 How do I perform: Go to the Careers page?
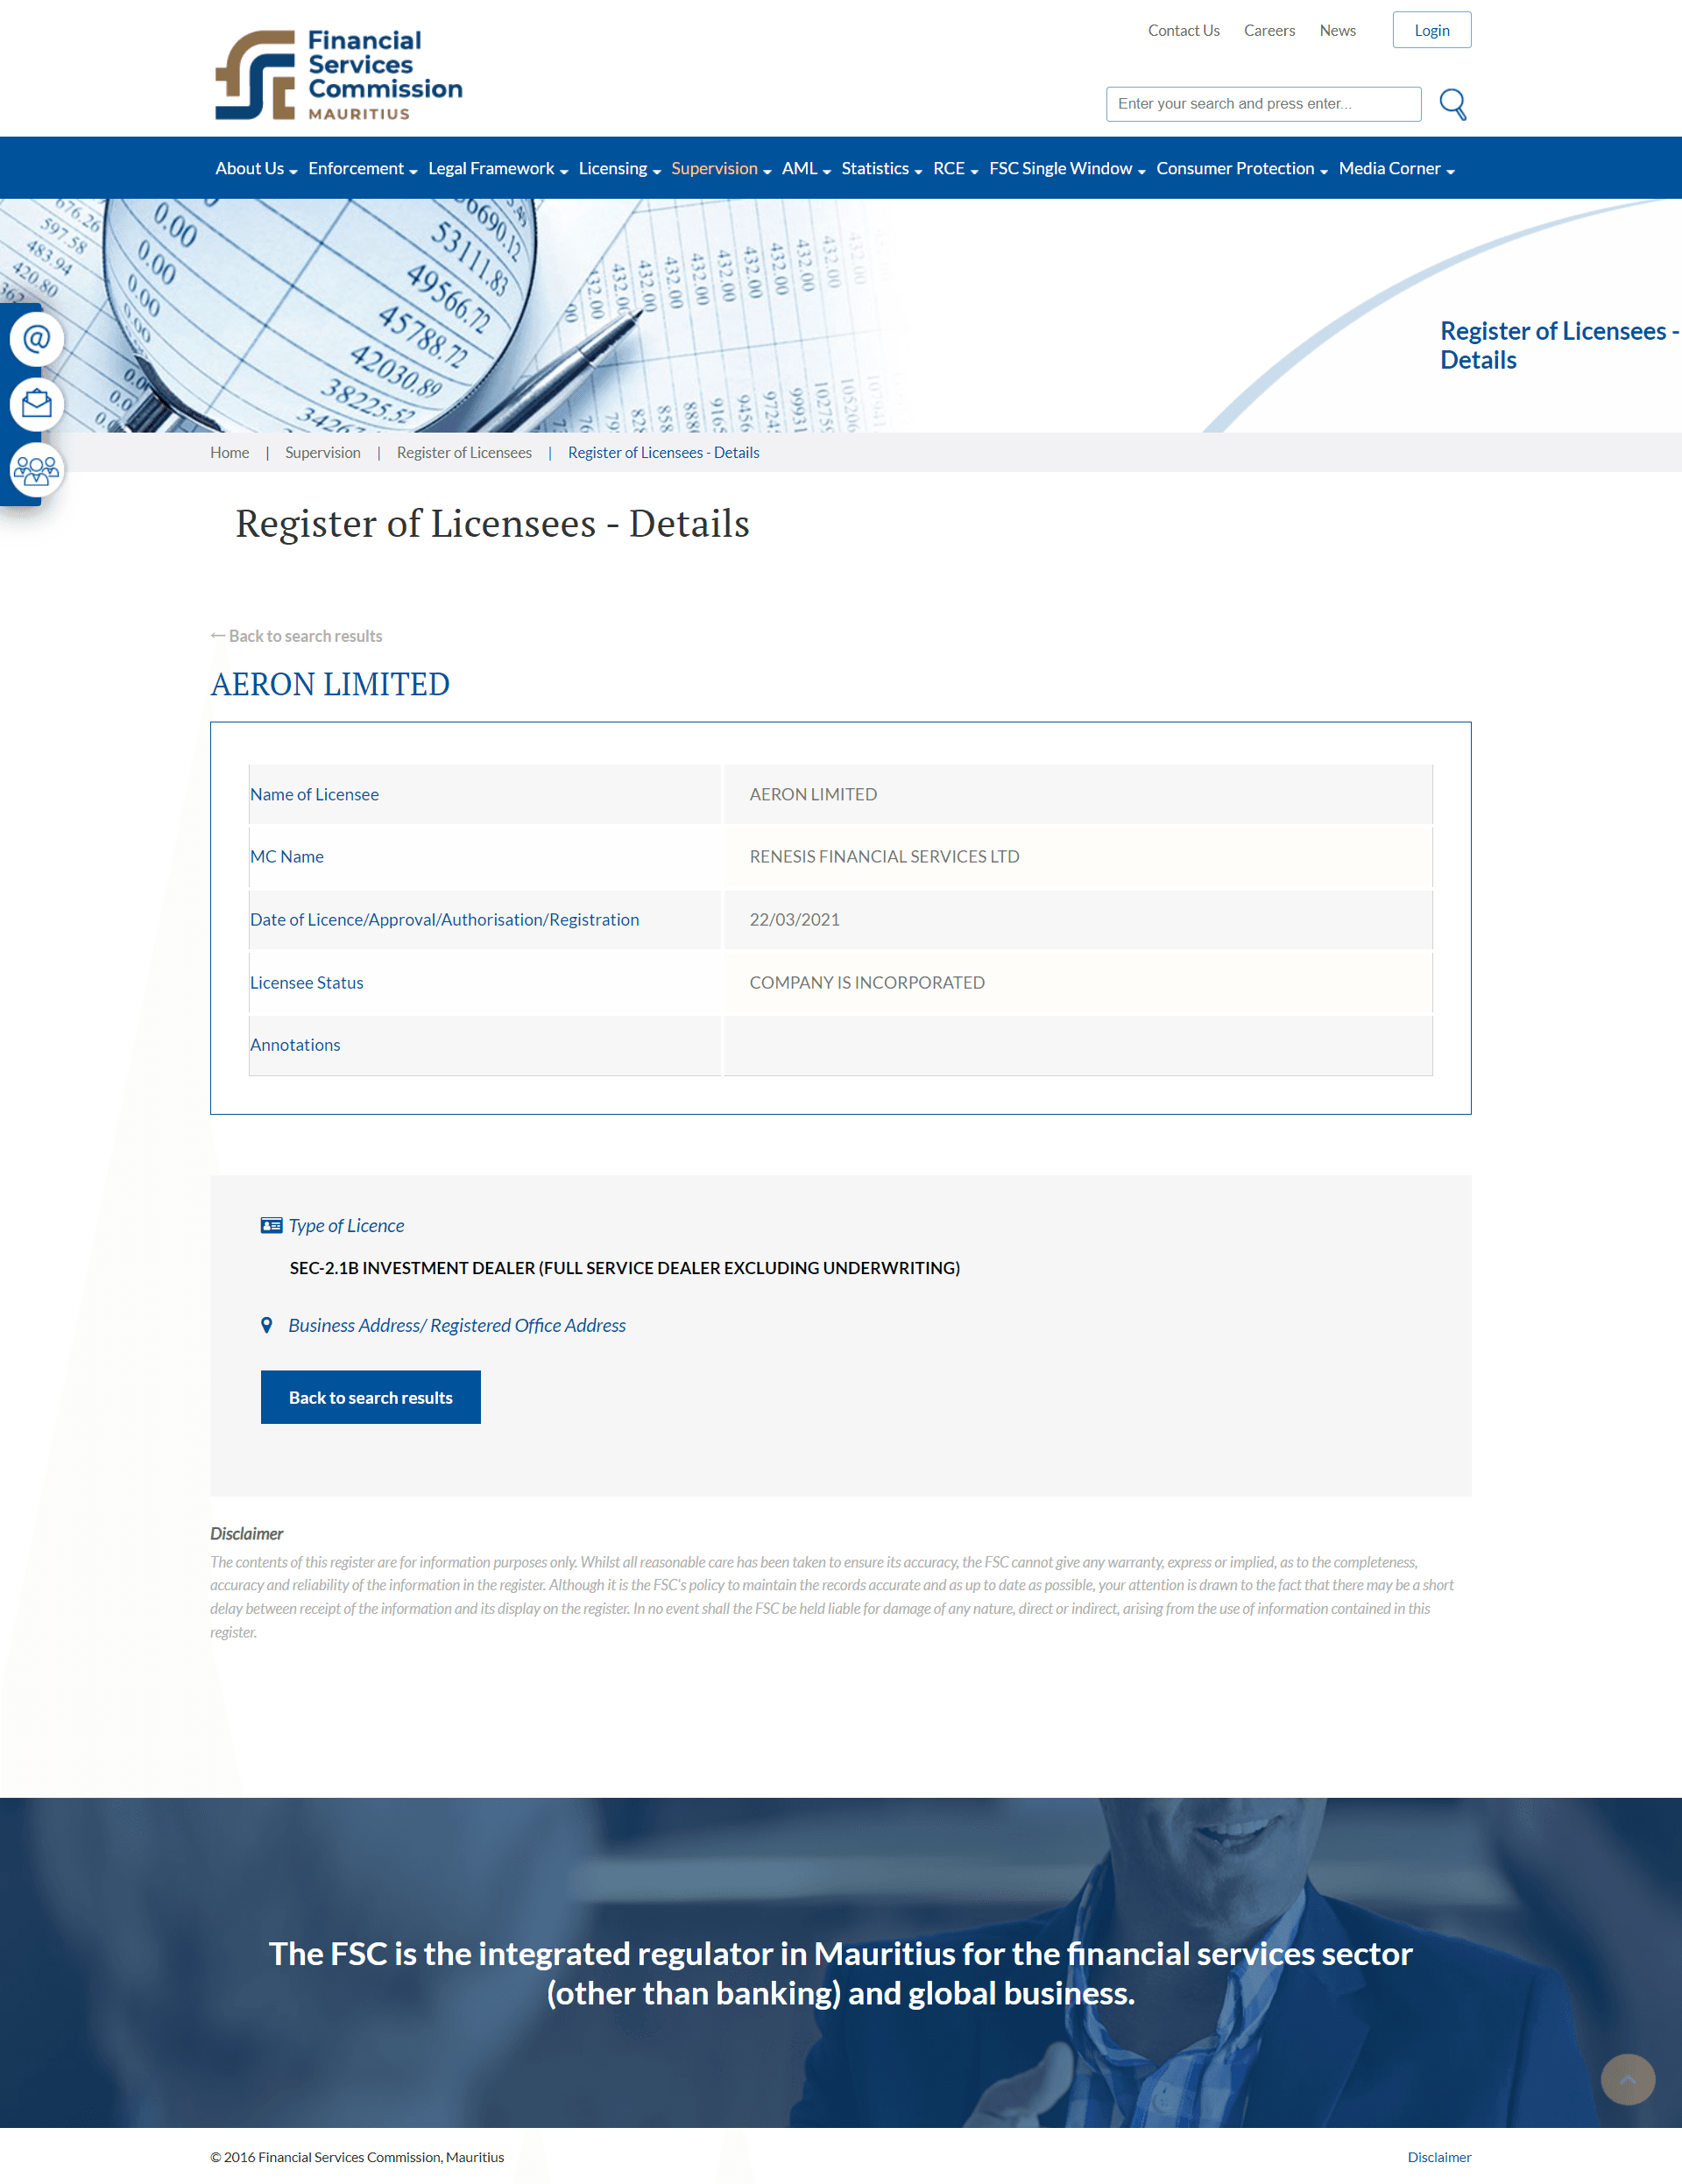[x=1269, y=31]
